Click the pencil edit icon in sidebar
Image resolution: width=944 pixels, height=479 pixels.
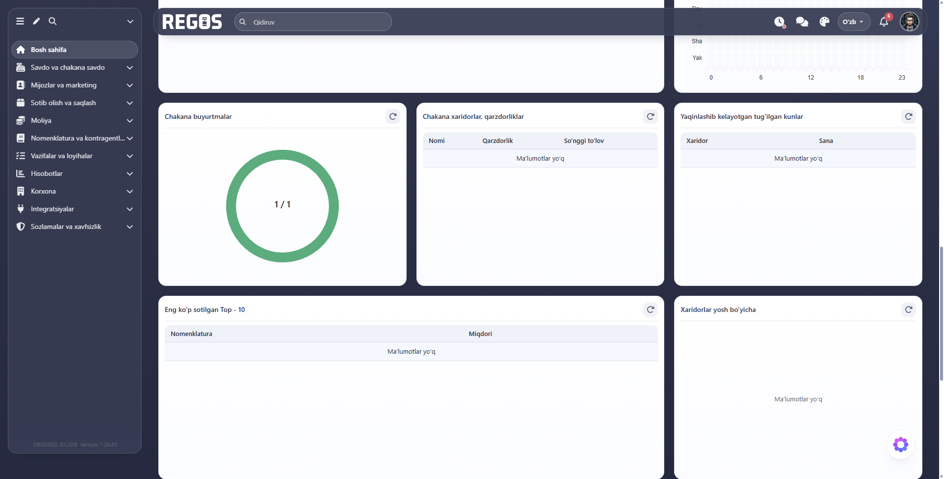coord(36,21)
